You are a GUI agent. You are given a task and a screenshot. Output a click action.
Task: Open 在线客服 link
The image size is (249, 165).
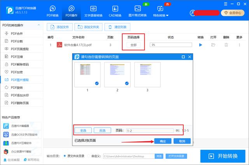(x=12, y=160)
